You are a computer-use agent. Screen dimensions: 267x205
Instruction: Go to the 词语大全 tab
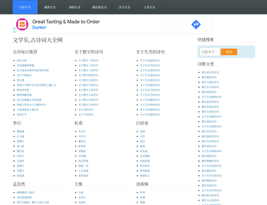point(74,7)
